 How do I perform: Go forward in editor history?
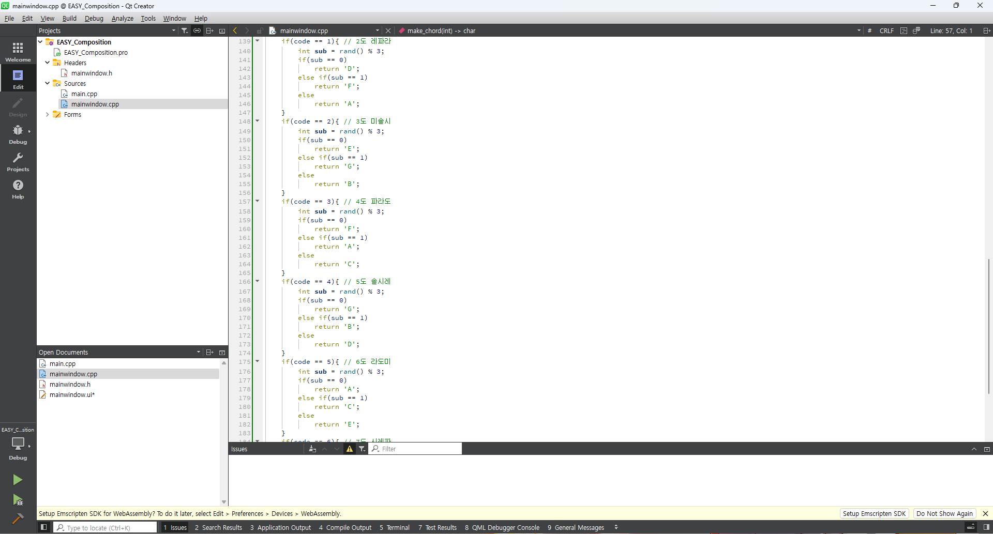(x=247, y=30)
